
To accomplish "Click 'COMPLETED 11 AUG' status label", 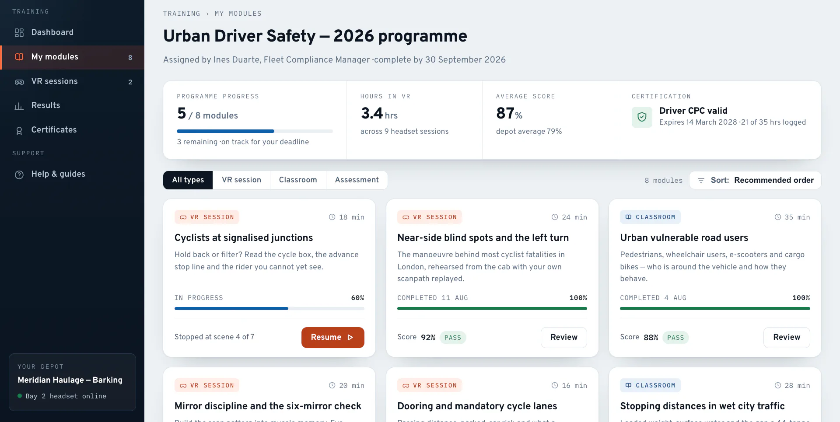I will pyautogui.click(x=433, y=298).
